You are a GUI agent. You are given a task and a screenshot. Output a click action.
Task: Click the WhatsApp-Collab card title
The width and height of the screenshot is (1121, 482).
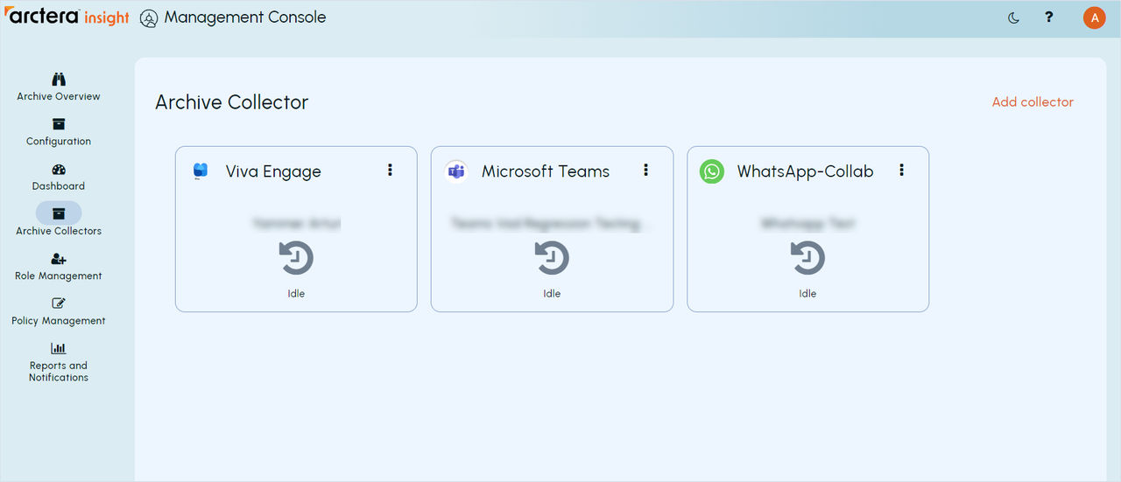click(806, 171)
